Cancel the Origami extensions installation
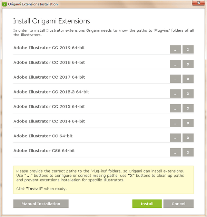 tap(178, 204)
